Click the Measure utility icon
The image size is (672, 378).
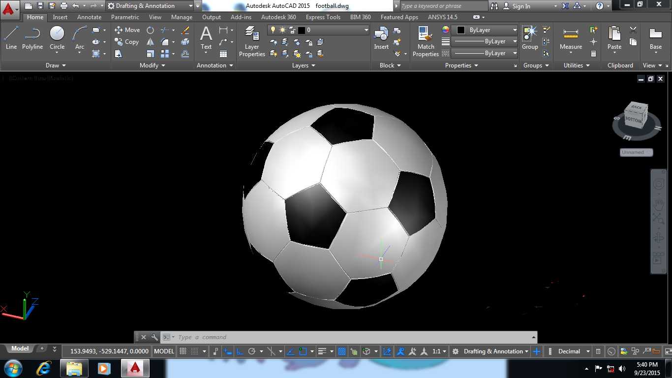571,38
